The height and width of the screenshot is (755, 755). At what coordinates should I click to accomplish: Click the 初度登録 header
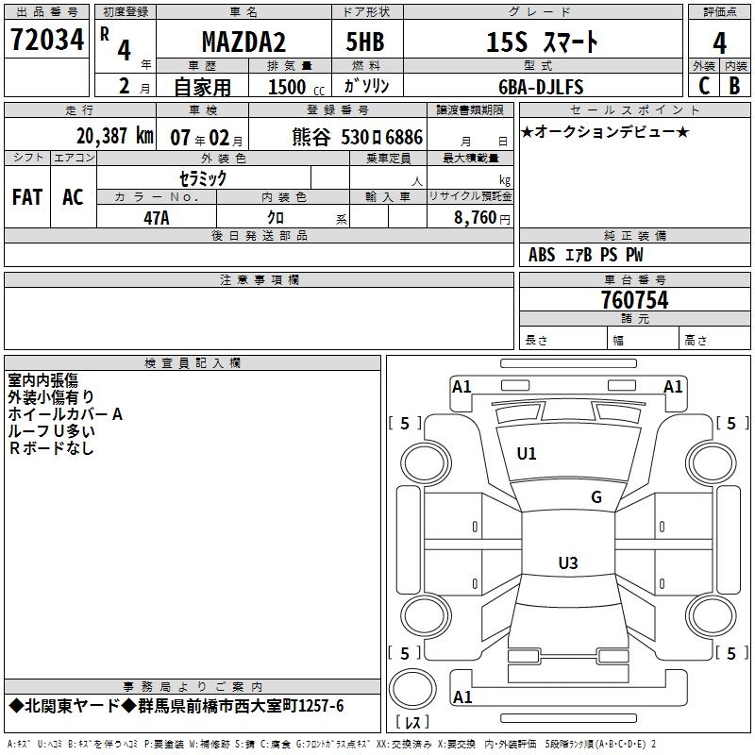pyautogui.click(x=126, y=12)
